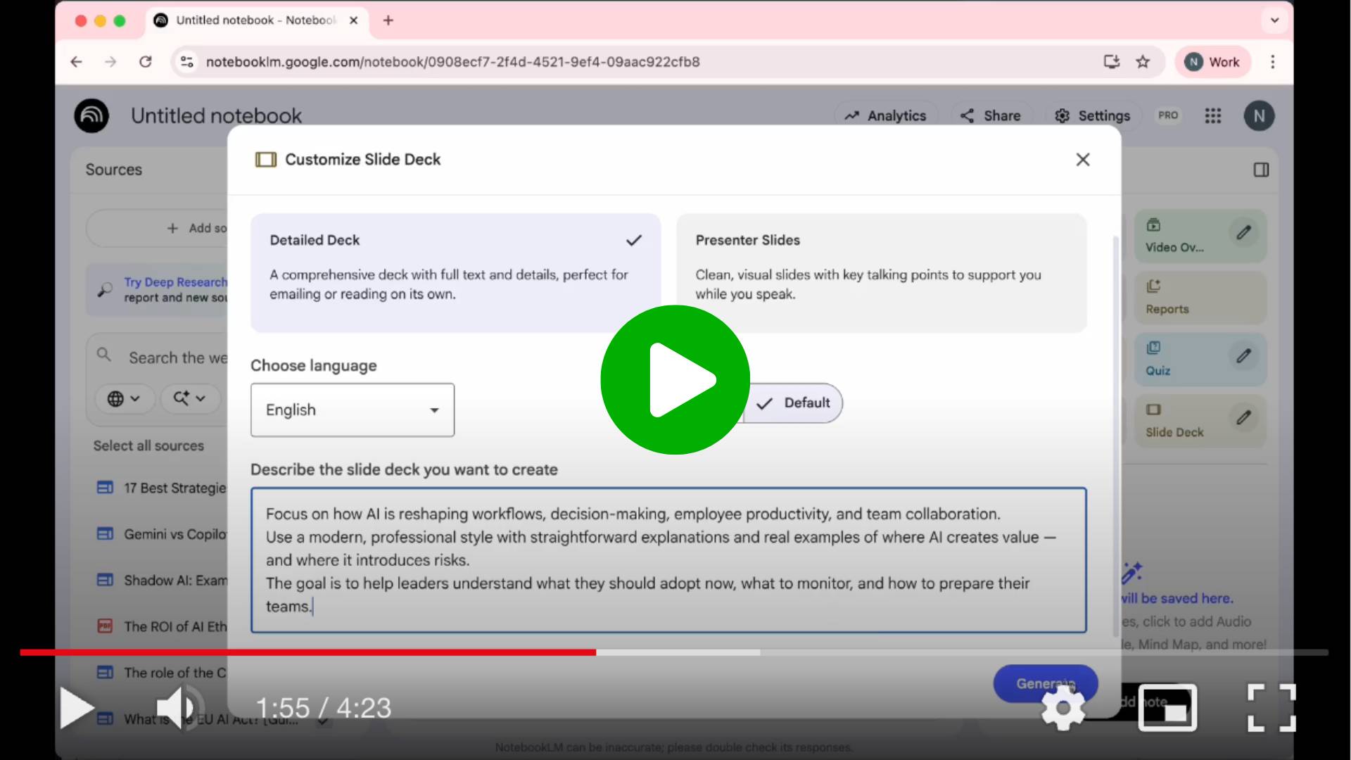
Task: Click the red video progress bar
Action: [x=308, y=652]
